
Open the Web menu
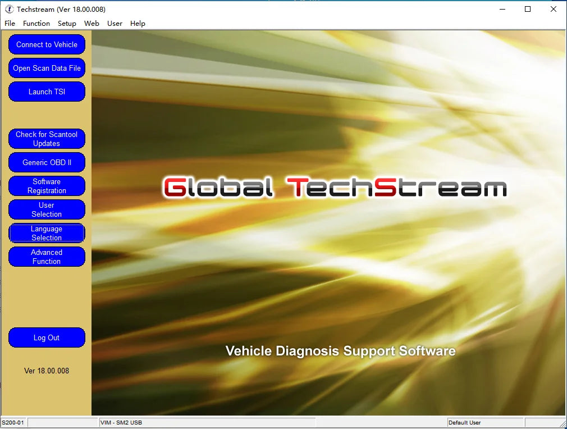pos(92,23)
